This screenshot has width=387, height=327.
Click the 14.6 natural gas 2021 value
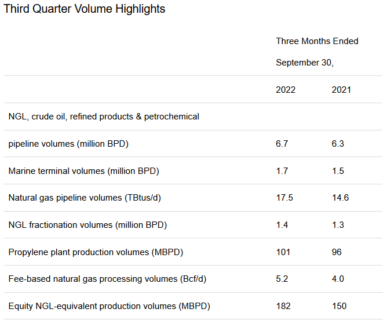(340, 198)
